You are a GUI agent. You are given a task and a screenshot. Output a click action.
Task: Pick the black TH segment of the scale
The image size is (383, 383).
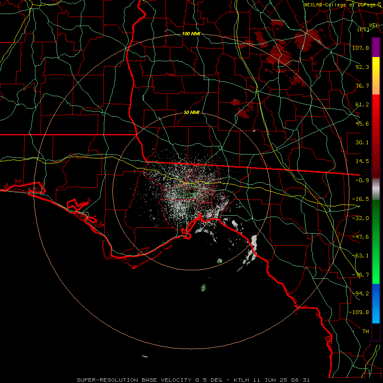(x=376, y=332)
